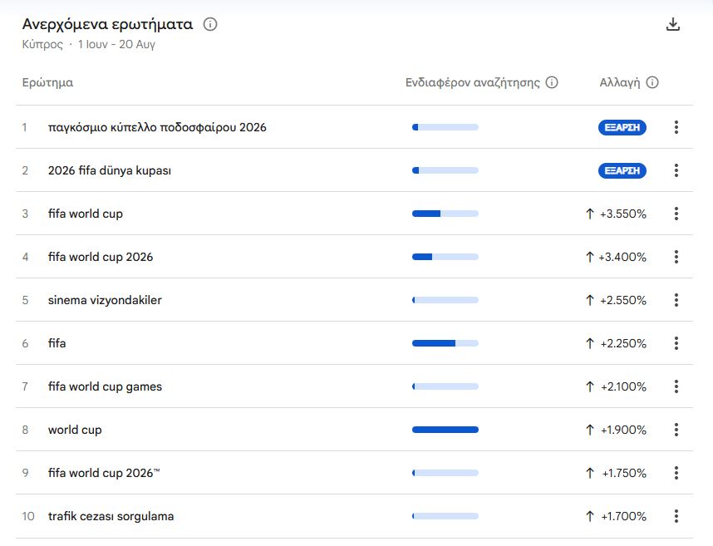Open options menu for παγκόσμιο κύπελλο ποδοσφαίρου 2026
This screenshot has width=713, height=546.
pos(676,127)
